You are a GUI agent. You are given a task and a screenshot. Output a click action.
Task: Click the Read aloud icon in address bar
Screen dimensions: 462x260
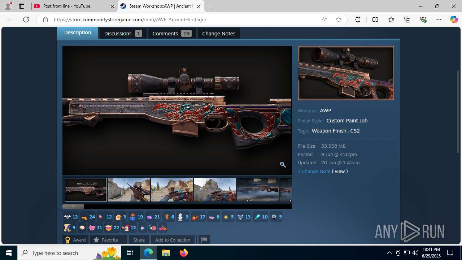(x=324, y=19)
